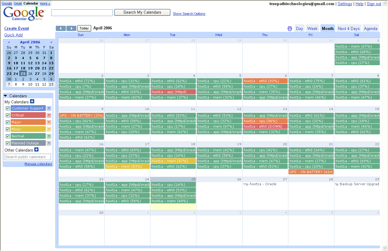The image size is (388, 251).
Task: Click the Google link in the top bar
Action: click(x=7, y=3)
